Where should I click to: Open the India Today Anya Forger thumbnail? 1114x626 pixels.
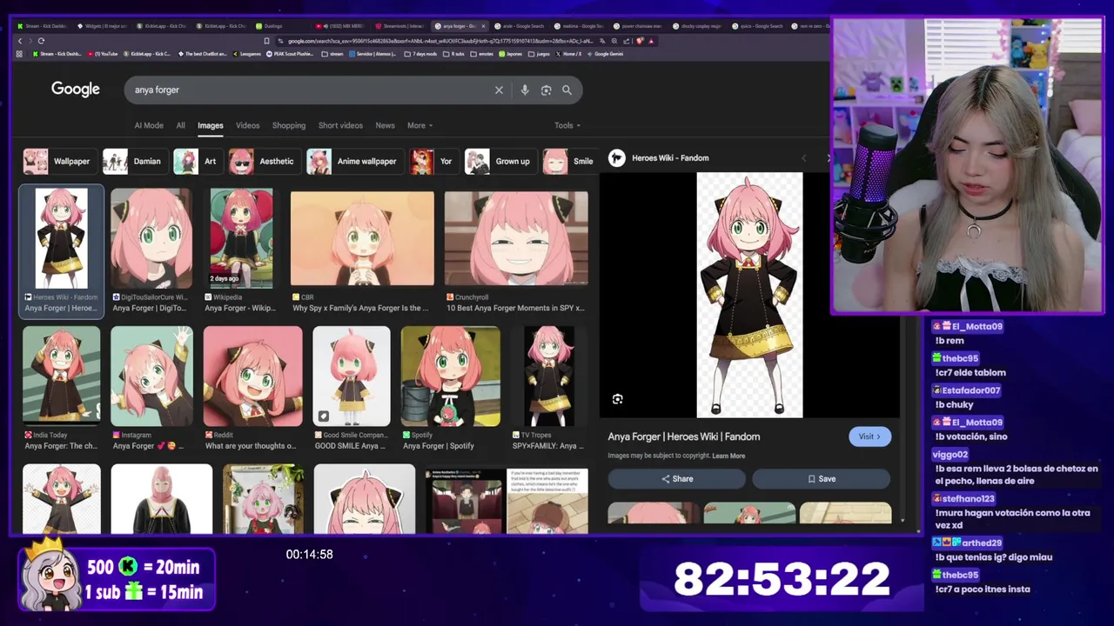(62, 376)
